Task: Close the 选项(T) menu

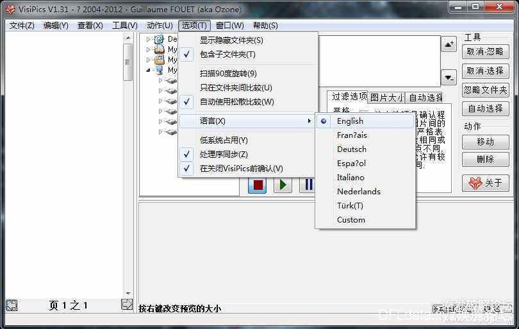Action: 194,26
